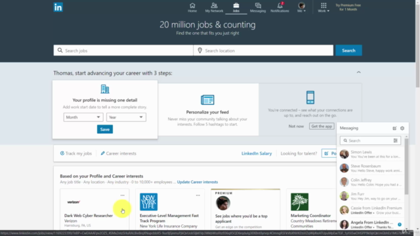Open conversation with Simon Lewis
Screen dimensions: 420x236
[x=371, y=154]
